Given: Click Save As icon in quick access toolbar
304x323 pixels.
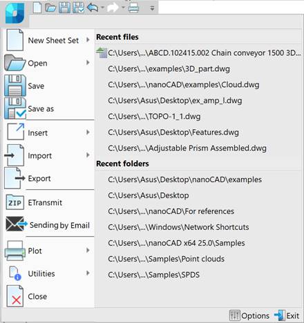Looking at the screenshot, I should (78, 8).
